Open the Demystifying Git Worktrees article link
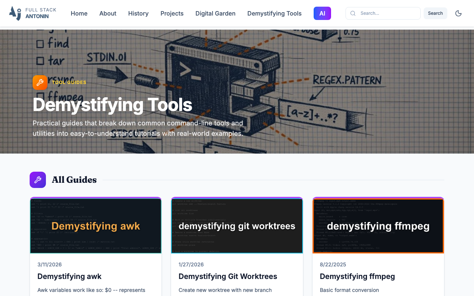The image size is (474, 296). (228, 276)
